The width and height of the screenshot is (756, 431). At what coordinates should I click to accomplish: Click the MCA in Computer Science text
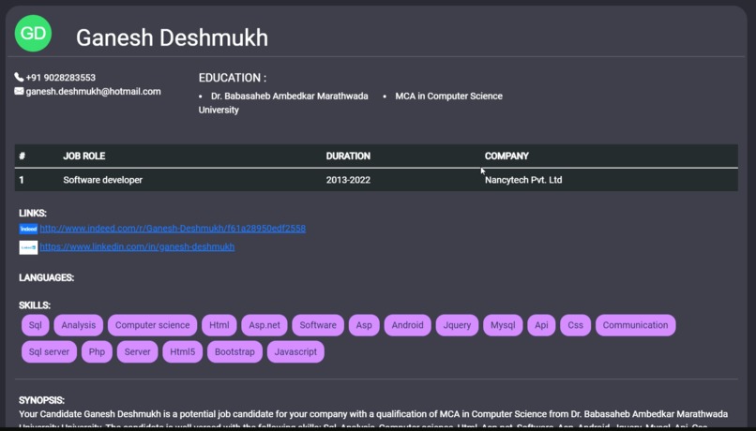[x=449, y=96]
